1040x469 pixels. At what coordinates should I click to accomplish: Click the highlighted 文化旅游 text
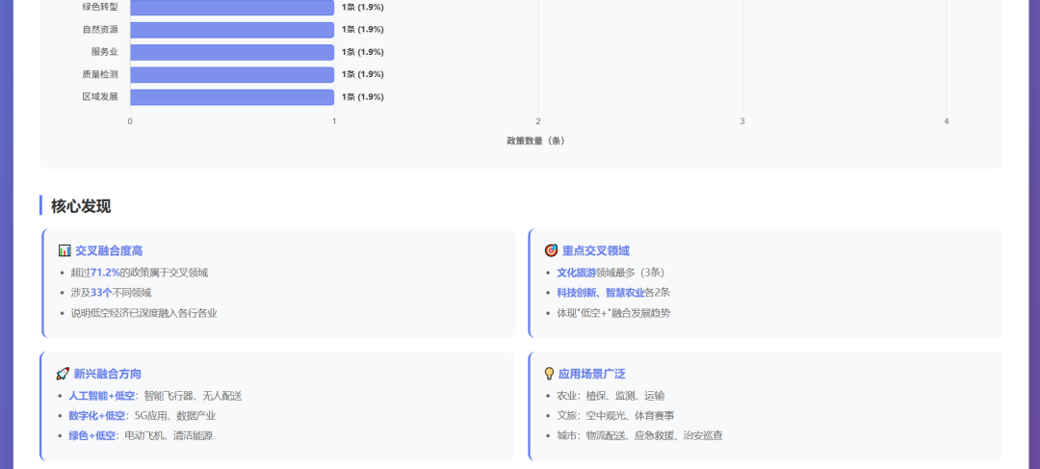pos(576,273)
